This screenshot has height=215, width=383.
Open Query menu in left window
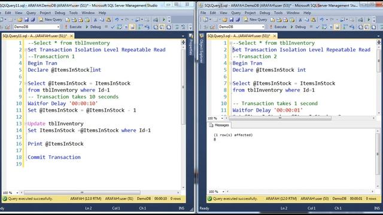pos(31,13)
